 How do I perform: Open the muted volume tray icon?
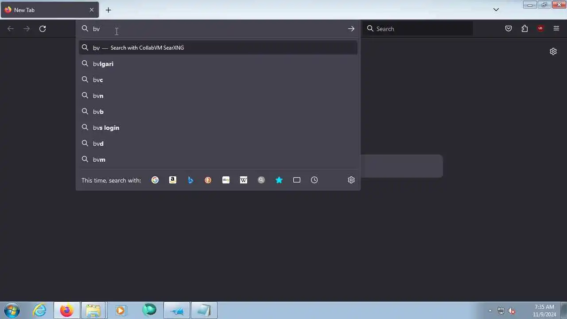pyautogui.click(x=512, y=311)
